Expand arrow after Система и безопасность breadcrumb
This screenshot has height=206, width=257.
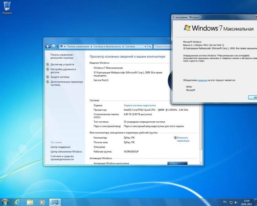coord(123,47)
